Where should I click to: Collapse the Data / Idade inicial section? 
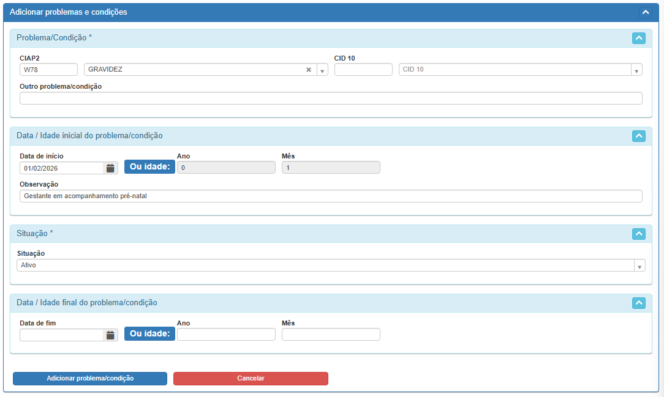tap(638, 136)
